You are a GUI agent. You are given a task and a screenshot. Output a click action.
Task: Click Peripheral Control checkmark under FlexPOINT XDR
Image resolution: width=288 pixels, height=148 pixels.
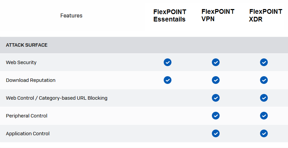tap(264, 116)
